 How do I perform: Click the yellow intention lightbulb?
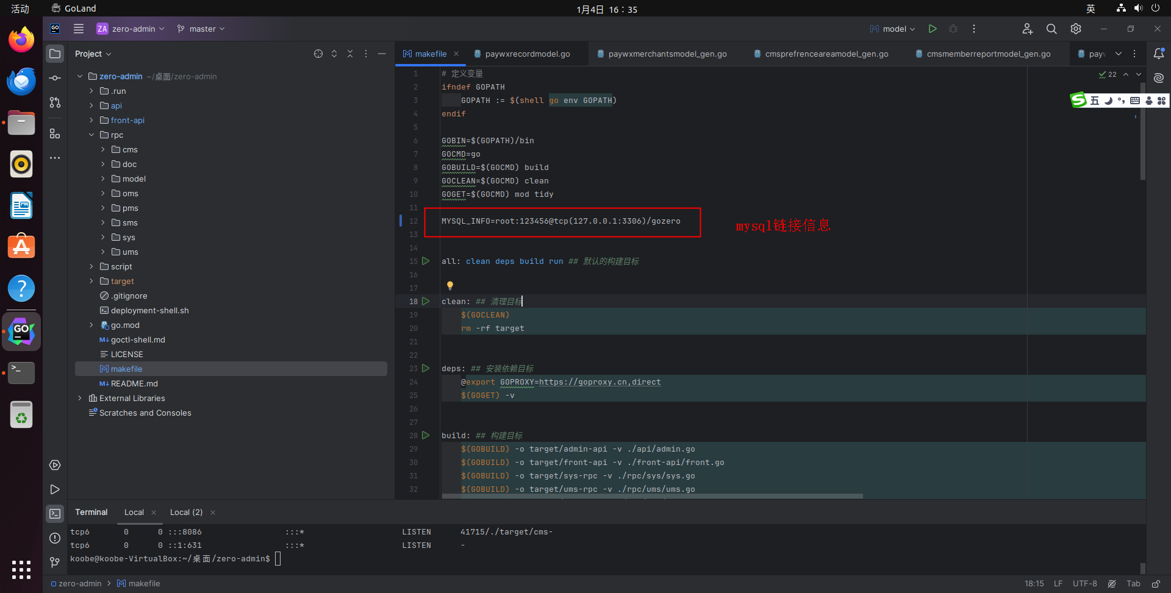coord(450,285)
